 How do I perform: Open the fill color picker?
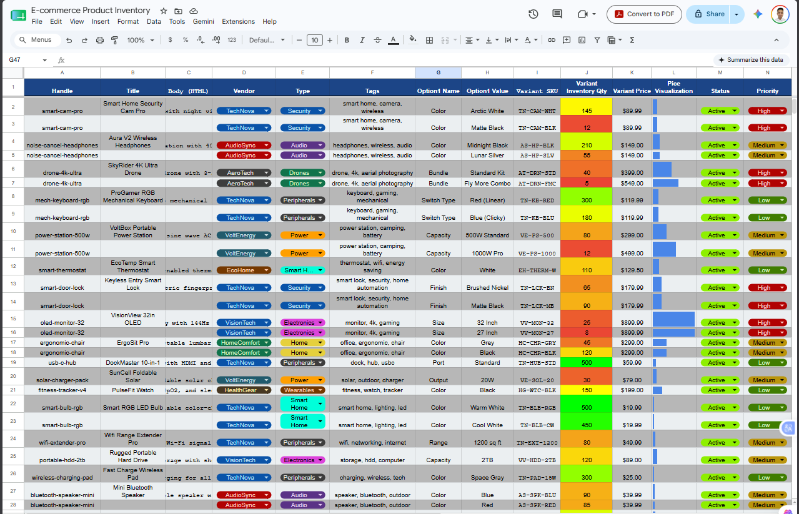412,40
